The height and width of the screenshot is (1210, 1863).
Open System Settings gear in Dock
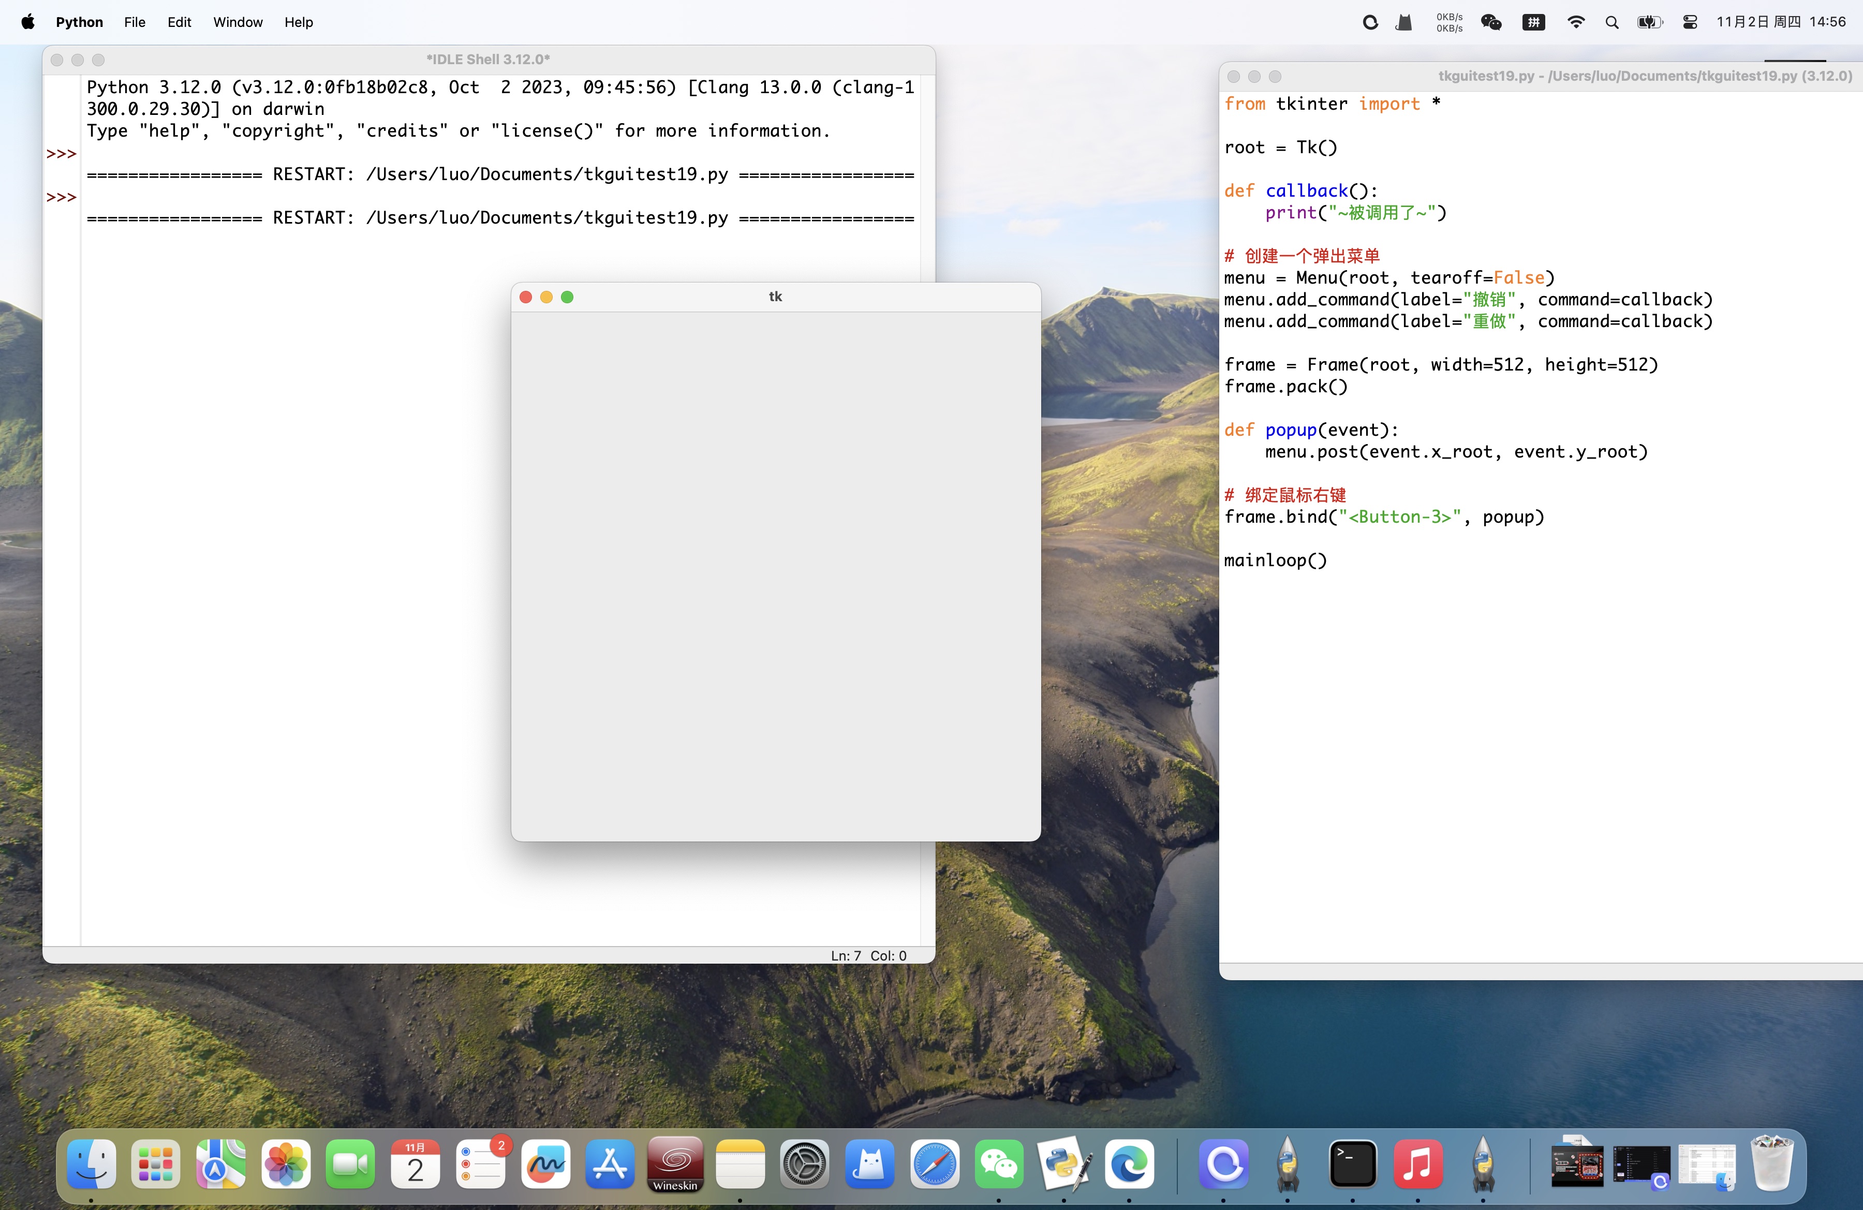[x=805, y=1164]
